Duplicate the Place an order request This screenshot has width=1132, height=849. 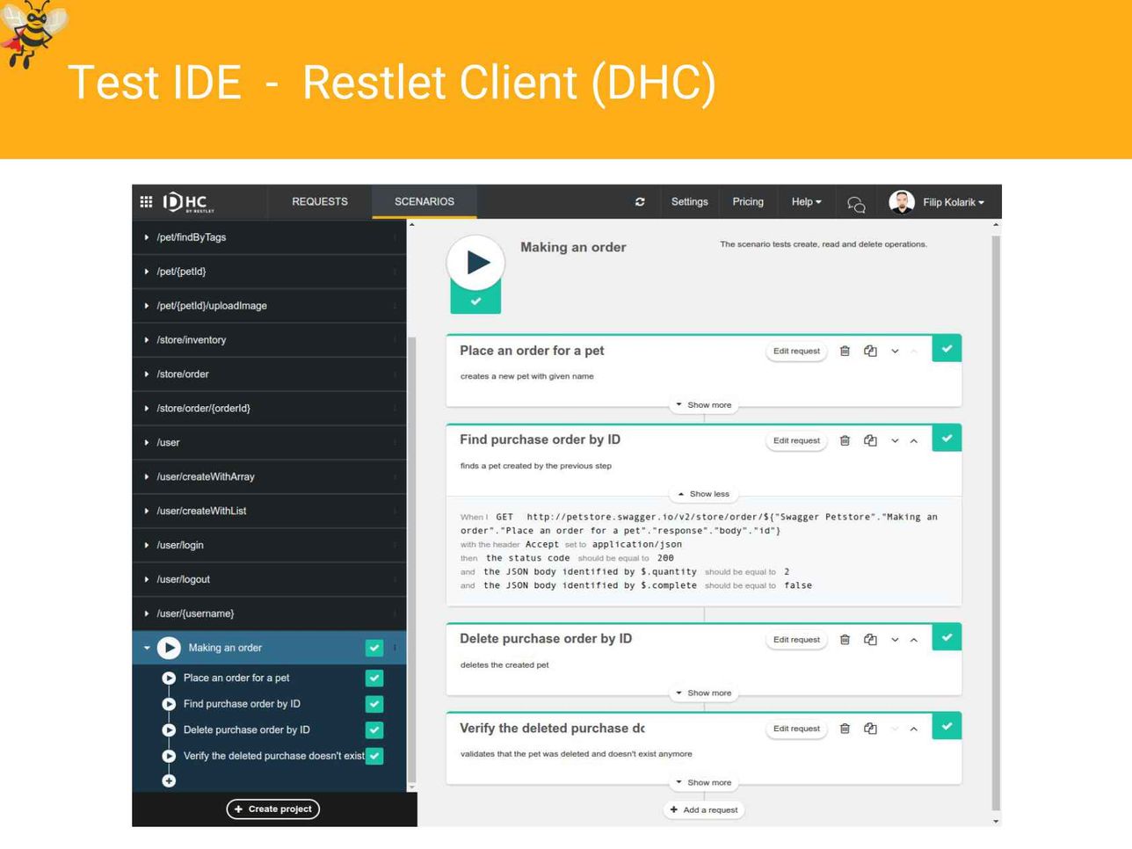click(x=870, y=351)
